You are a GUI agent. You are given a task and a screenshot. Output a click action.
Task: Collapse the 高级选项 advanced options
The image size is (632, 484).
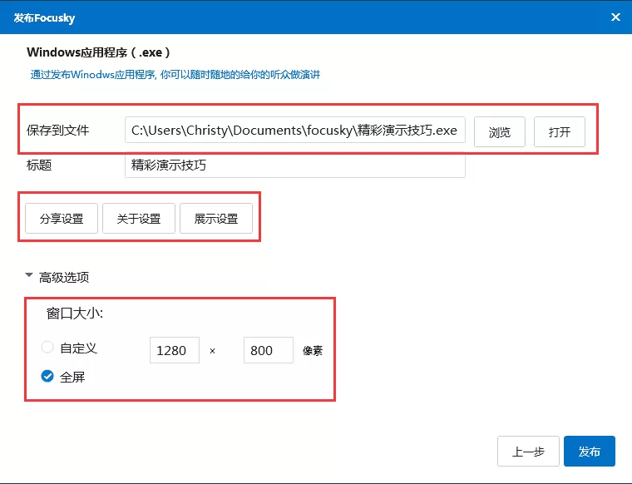click(x=29, y=276)
